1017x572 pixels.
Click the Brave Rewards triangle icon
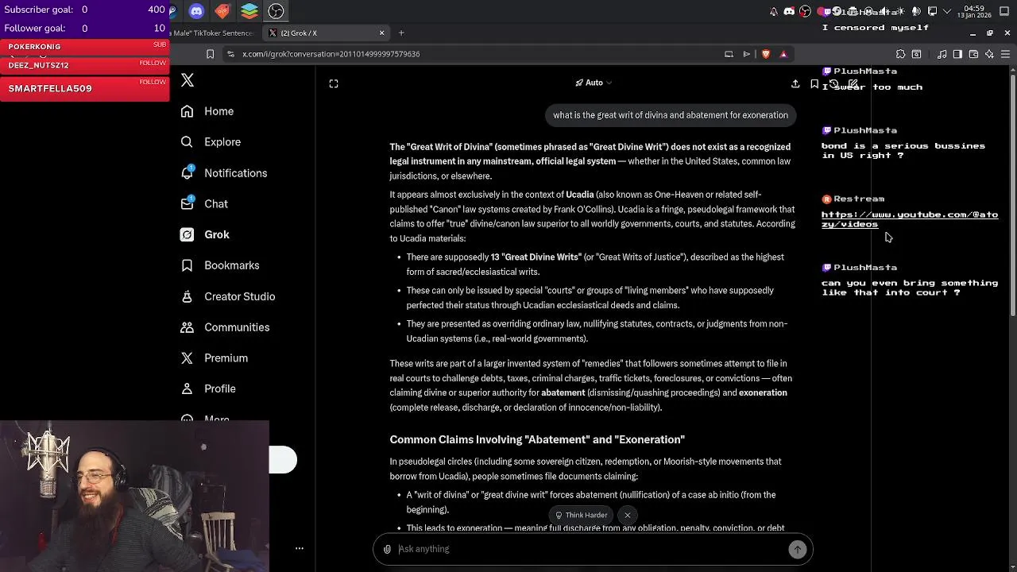click(783, 54)
